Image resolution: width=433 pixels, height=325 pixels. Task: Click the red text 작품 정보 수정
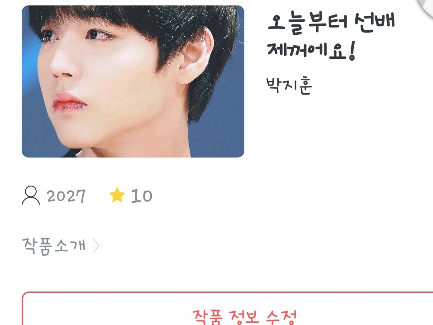click(x=244, y=317)
